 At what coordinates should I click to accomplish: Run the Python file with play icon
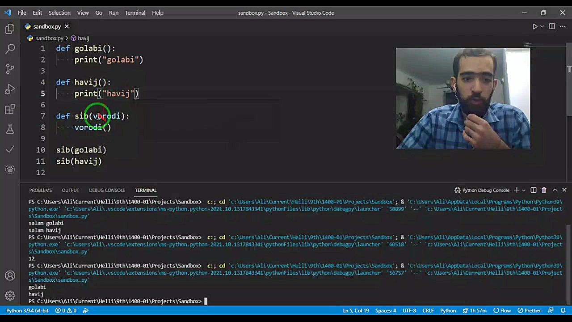point(535,26)
